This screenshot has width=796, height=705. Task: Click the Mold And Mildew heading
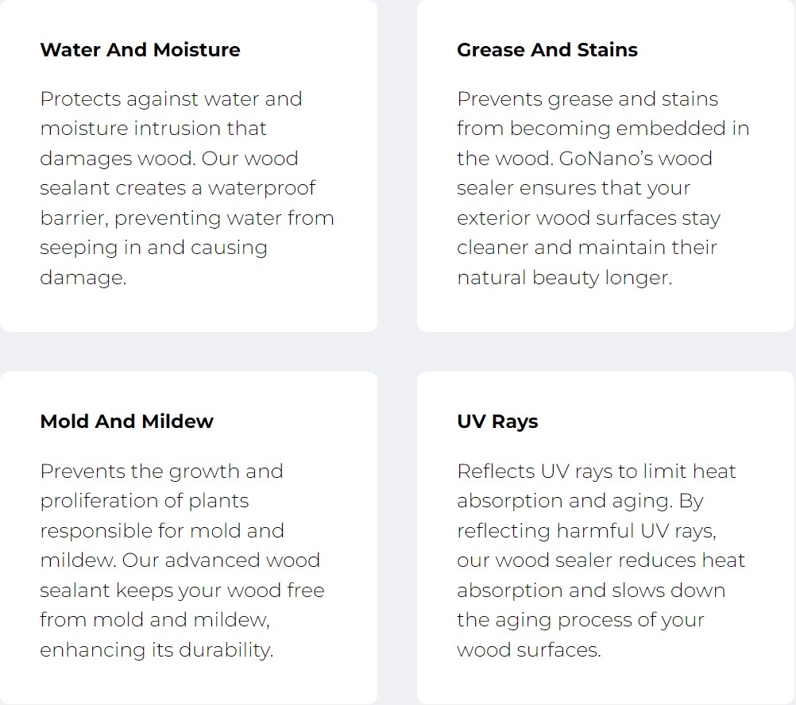[127, 422]
